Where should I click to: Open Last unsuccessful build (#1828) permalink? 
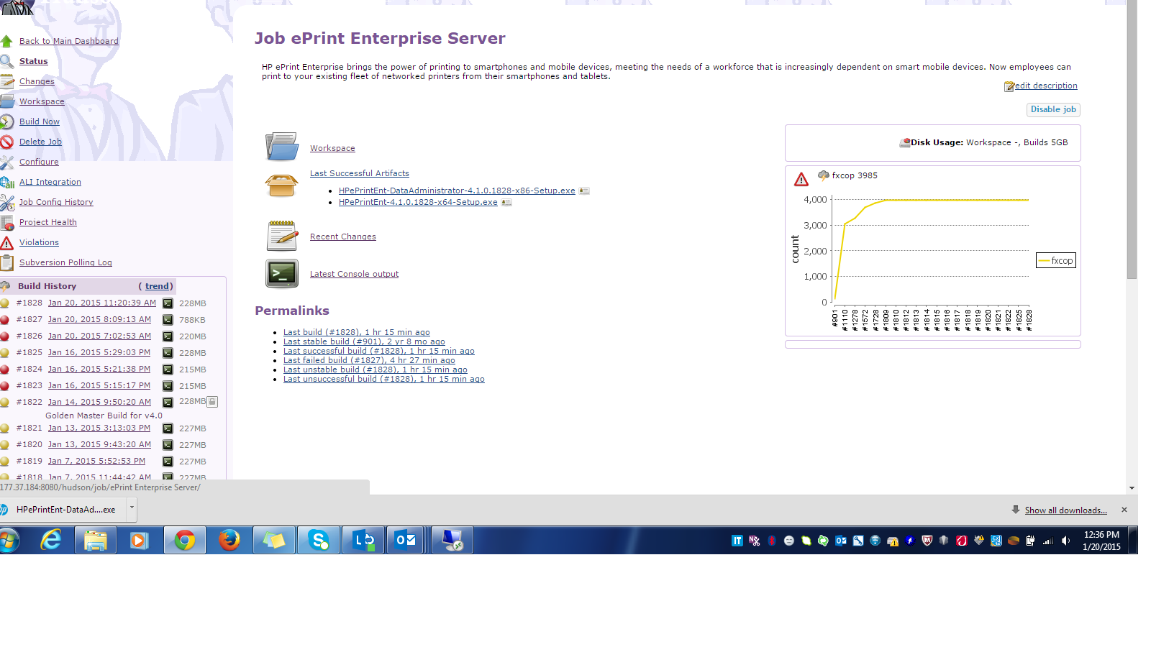(384, 379)
